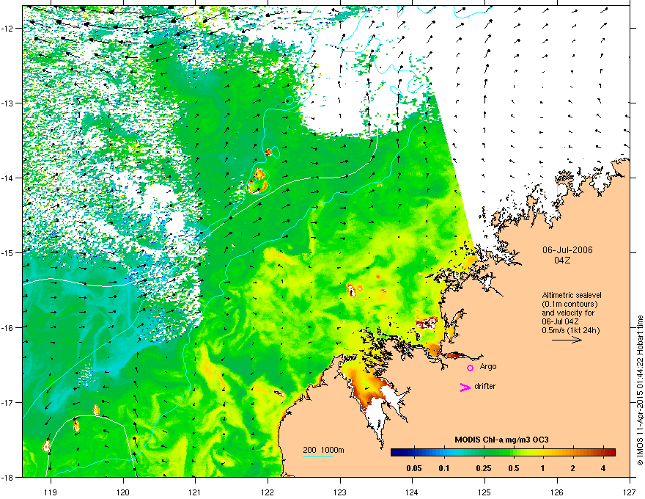Screen dimensions: 645x499
Task: Click the 0.5m/s velocity reference arrow
Action: click(567, 340)
